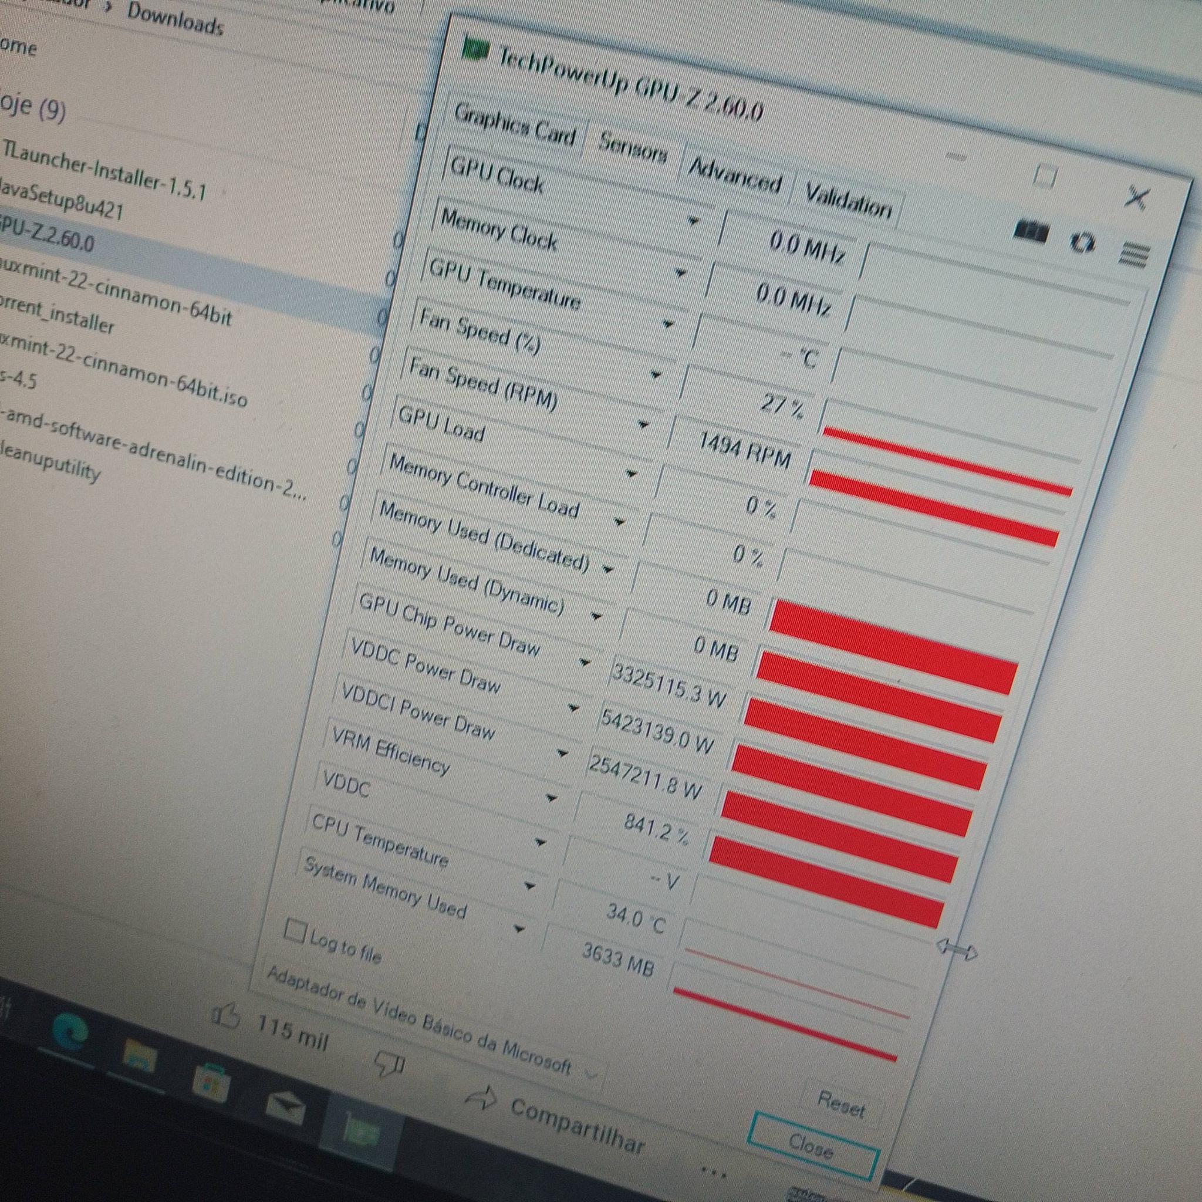This screenshot has width=1202, height=1202.
Task: Open the CPU Temperature dropdown arrow
Action: pyautogui.click(x=529, y=886)
